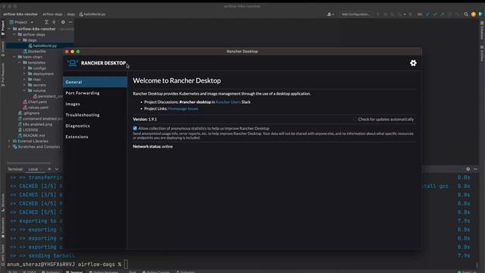
Task: Select Dockerfile in project tree
Action: click(x=34, y=52)
